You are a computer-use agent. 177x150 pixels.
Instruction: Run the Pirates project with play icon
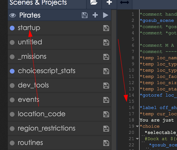point(106,15)
